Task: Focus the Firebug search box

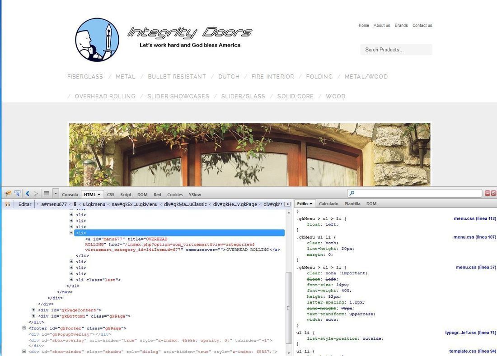Action: (x=414, y=194)
